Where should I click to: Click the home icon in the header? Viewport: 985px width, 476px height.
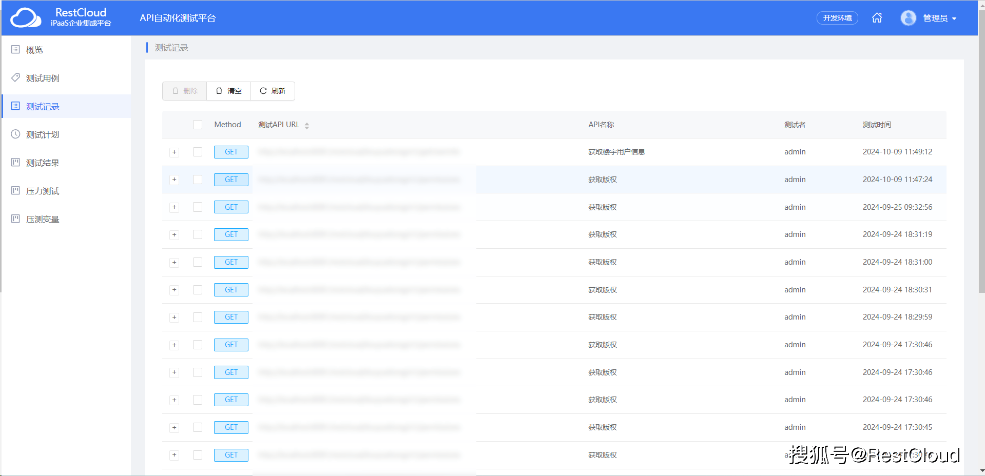(877, 18)
